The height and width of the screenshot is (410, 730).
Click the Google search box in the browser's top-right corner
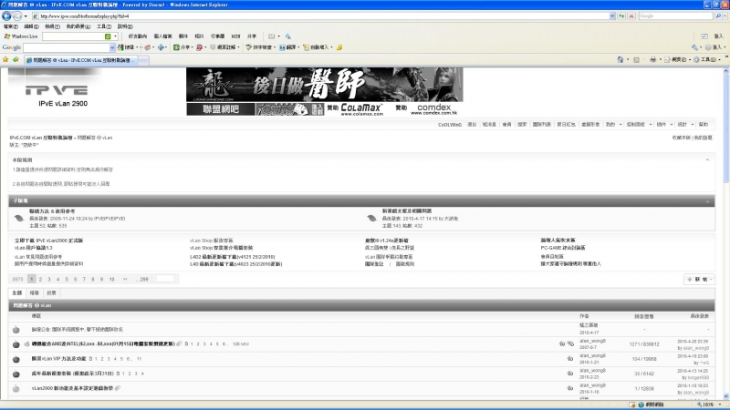(675, 15)
